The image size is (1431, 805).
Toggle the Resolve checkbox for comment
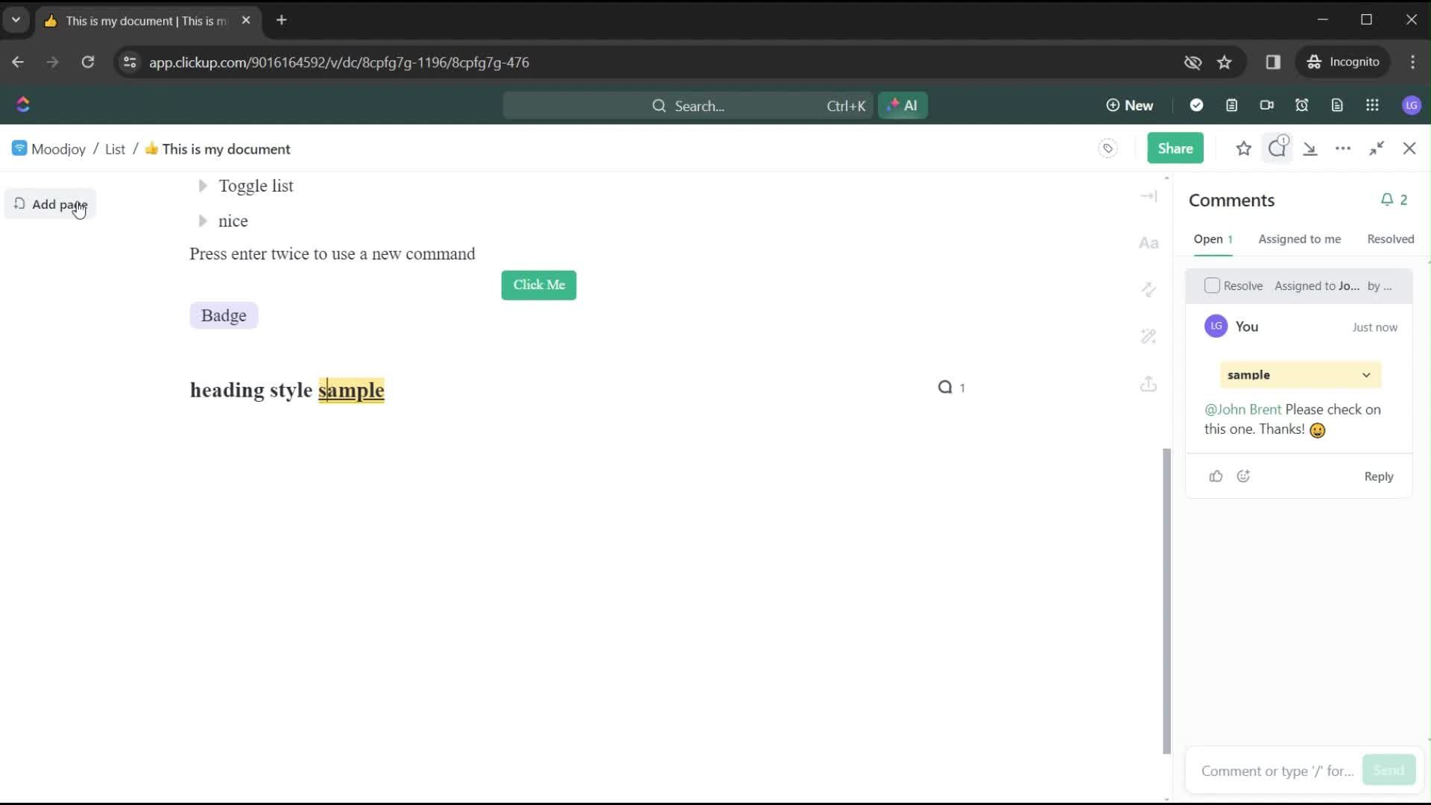[x=1211, y=286]
